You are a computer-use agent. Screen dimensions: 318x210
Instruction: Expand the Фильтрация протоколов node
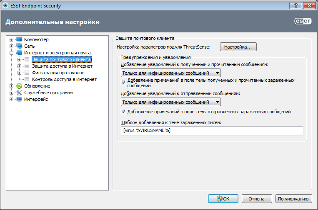19,73
